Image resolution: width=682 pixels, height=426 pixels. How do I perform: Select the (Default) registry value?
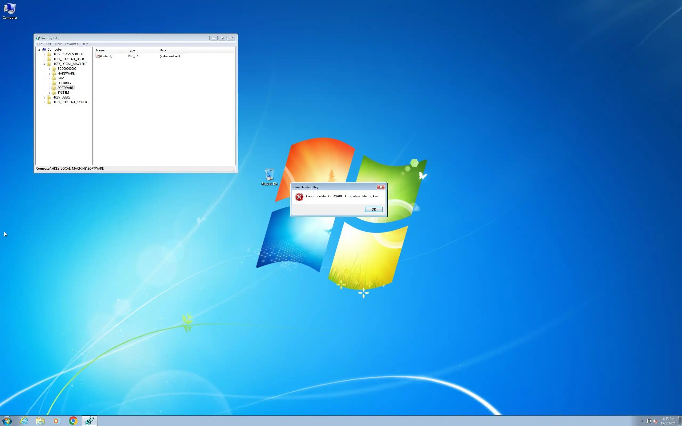point(106,56)
